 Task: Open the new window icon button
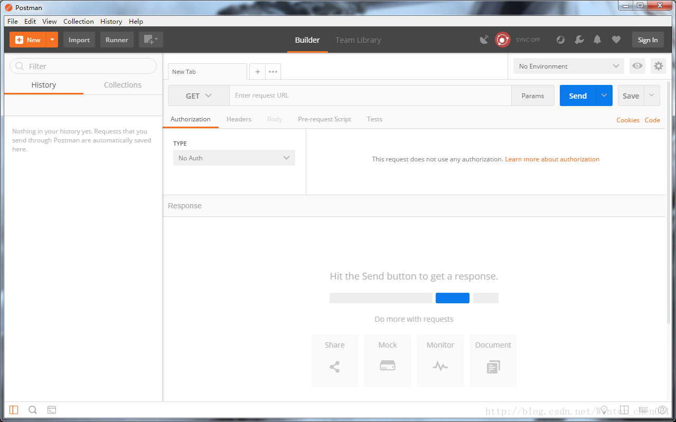(x=151, y=40)
